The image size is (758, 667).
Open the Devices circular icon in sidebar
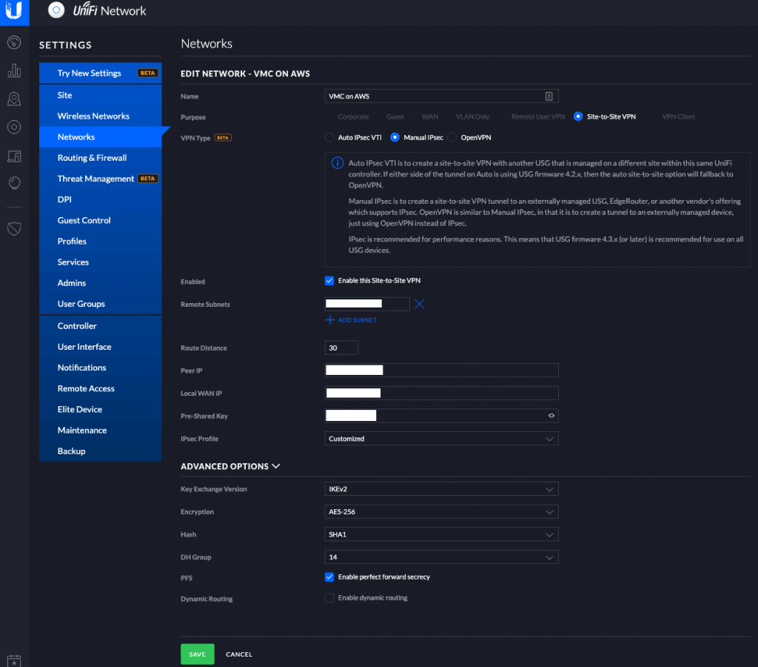coord(14,127)
